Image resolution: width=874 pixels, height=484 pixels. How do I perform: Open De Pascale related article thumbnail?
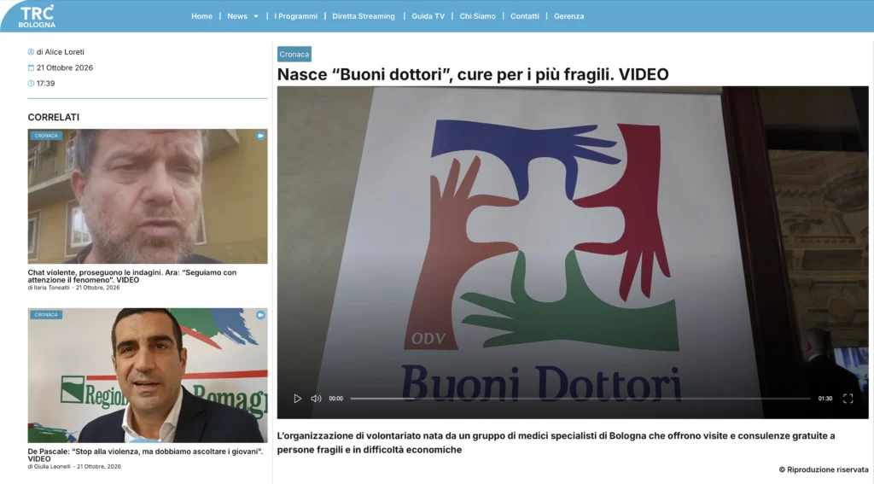point(148,376)
